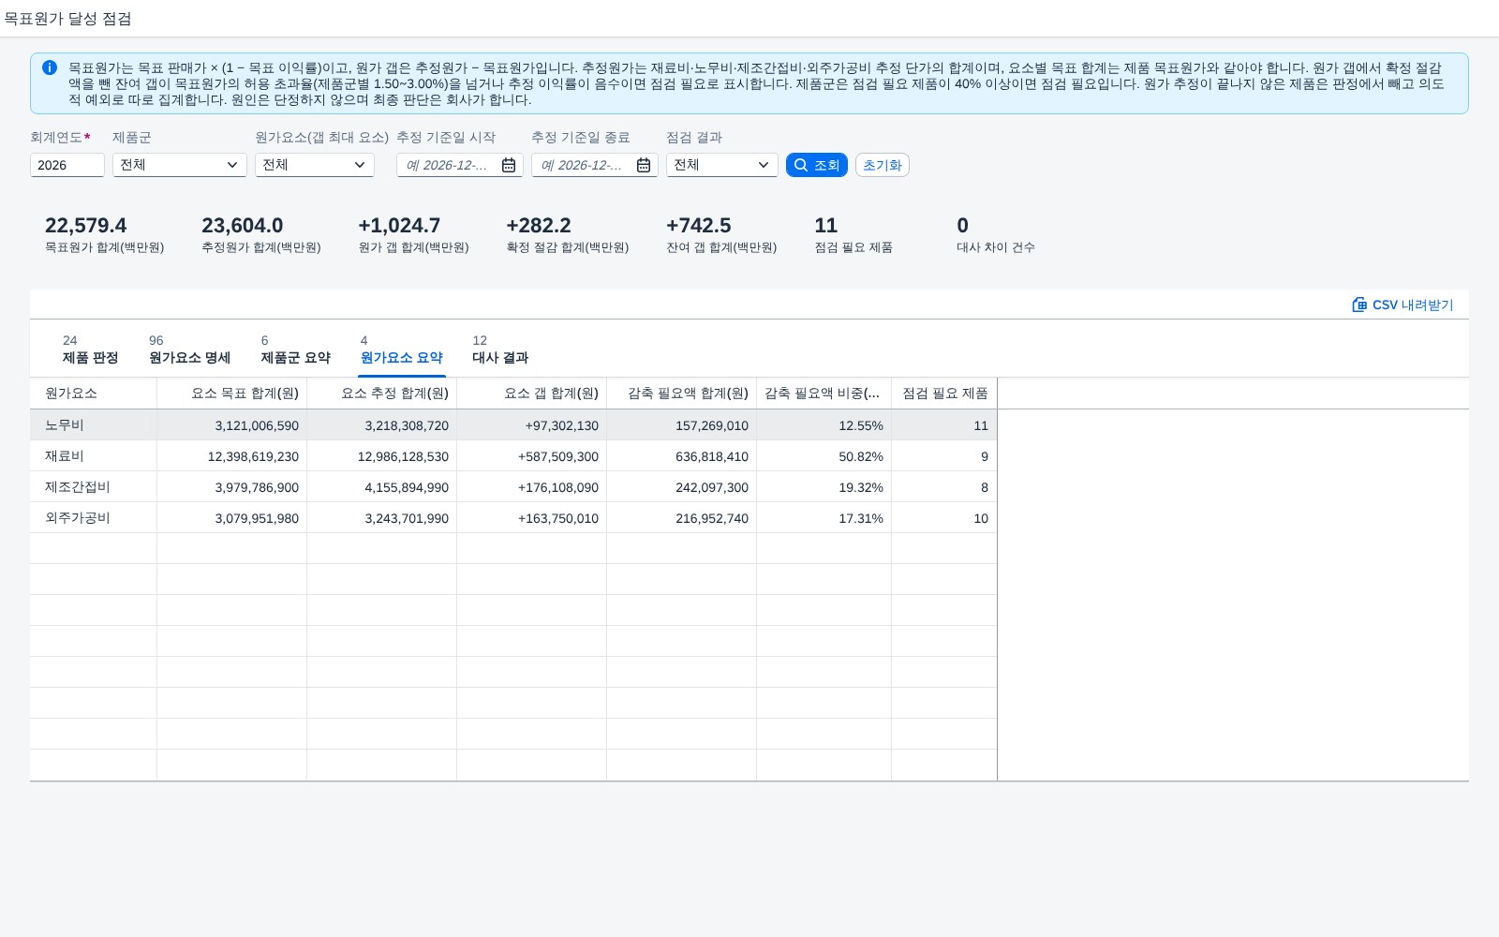The width and height of the screenshot is (1499, 937).
Task: Expand the 원가요소(갭 최대 요소) dropdown
Action: pos(315,165)
